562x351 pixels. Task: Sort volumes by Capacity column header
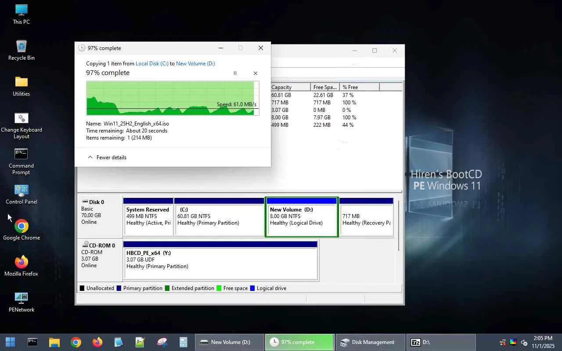[291, 87]
